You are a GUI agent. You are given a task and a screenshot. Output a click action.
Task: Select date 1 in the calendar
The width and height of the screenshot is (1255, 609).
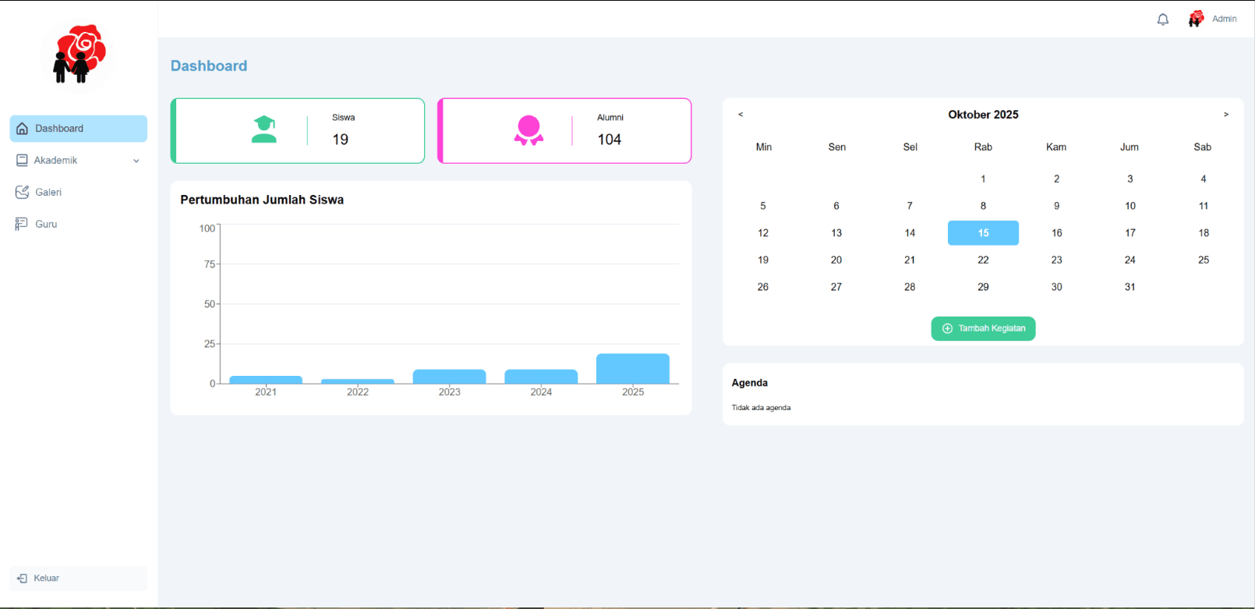[x=983, y=179]
